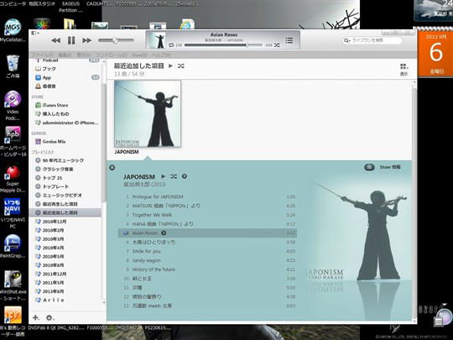Open the MyCelistar desktop shortcut
This screenshot has width=453, height=340.
pos(13,31)
